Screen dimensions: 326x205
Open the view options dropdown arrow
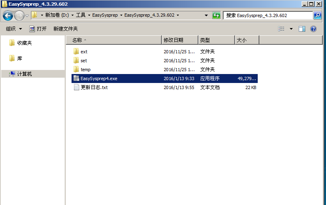[291, 29]
